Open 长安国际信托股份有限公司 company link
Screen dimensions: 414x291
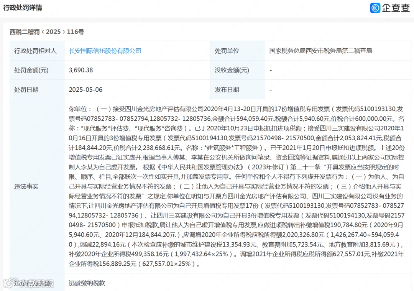[x=105, y=51]
